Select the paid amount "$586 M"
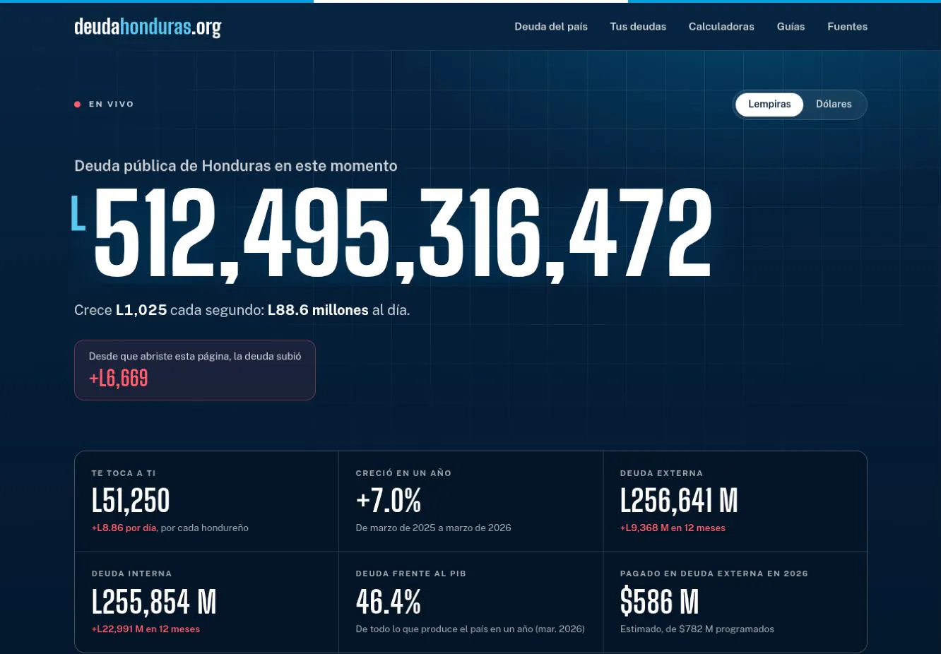This screenshot has width=941, height=654. click(660, 602)
